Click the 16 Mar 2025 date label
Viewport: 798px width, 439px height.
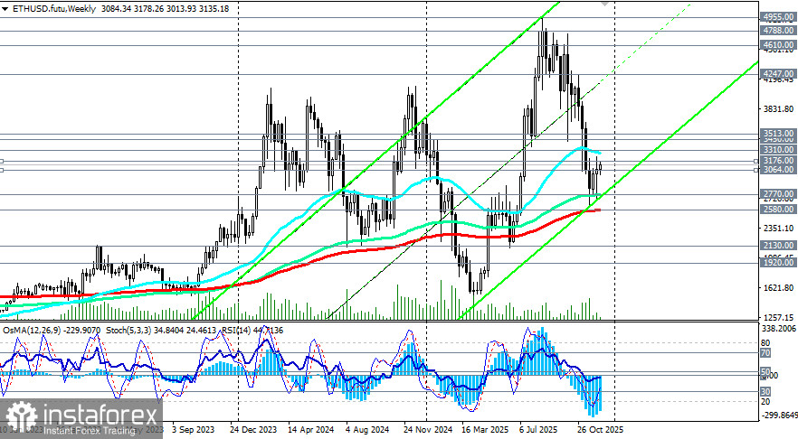pyautogui.click(x=485, y=429)
